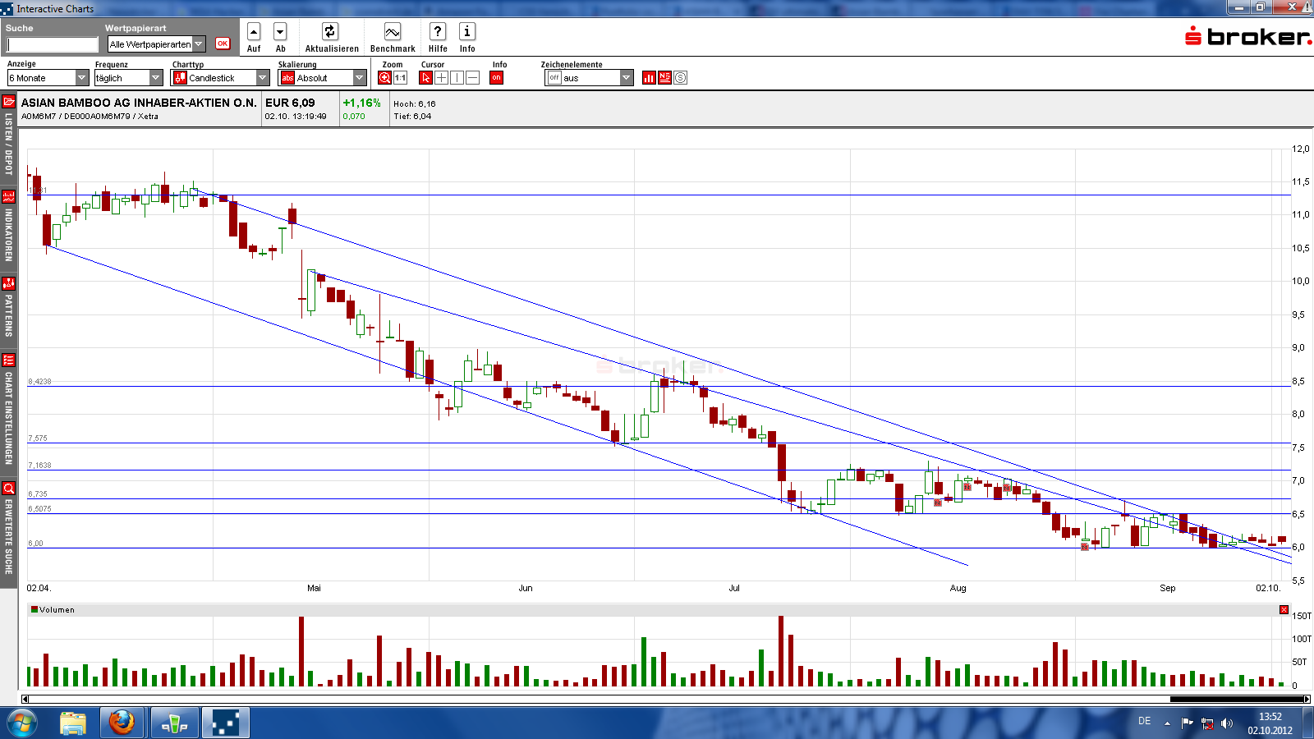Click inside the Suche input field
This screenshot has width=1314, height=739.
pos(51,44)
